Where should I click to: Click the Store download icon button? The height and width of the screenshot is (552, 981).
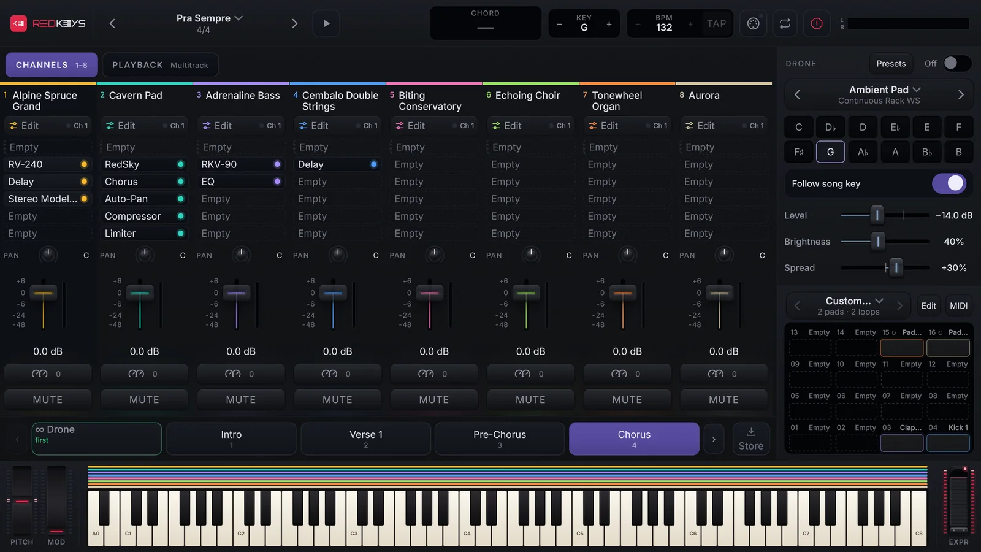[750, 439]
